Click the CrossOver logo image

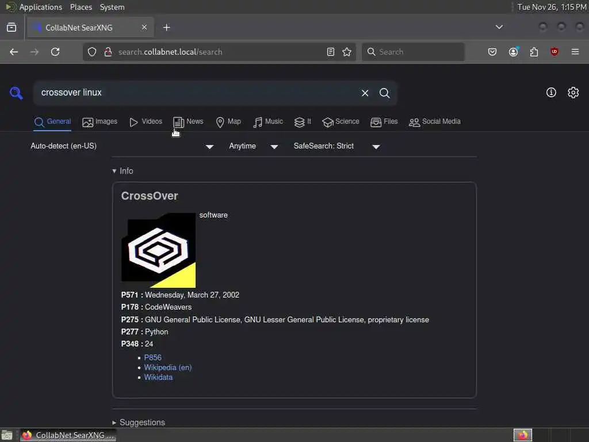158,250
